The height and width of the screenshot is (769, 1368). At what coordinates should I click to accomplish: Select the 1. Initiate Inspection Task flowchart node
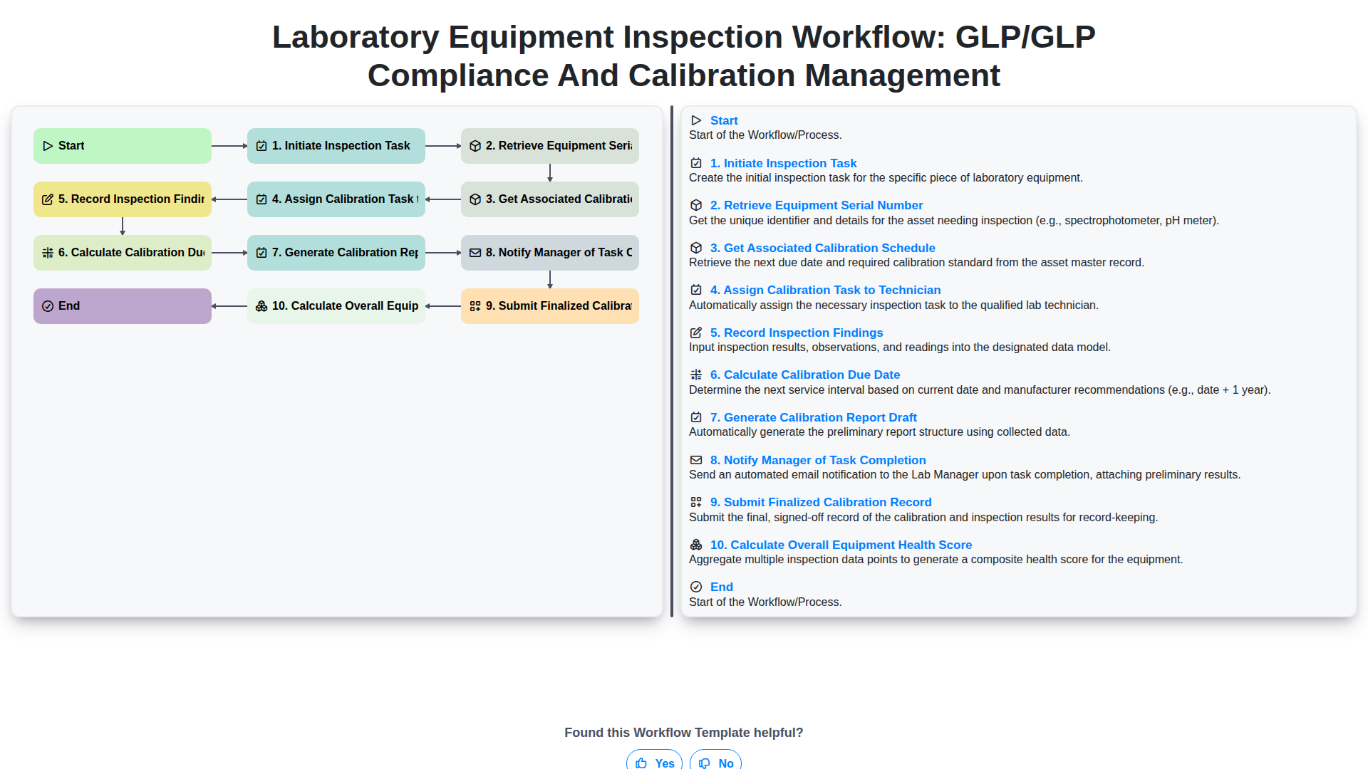point(336,146)
